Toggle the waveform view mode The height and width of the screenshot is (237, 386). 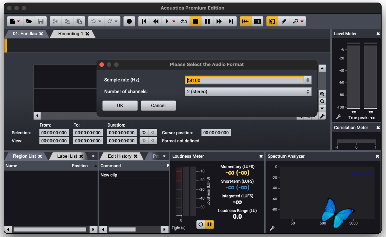(x=245, y=21)
